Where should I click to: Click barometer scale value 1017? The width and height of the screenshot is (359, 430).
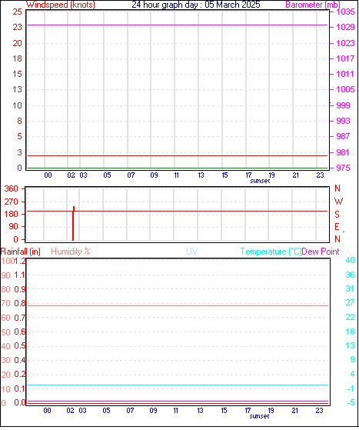(345, 58)
